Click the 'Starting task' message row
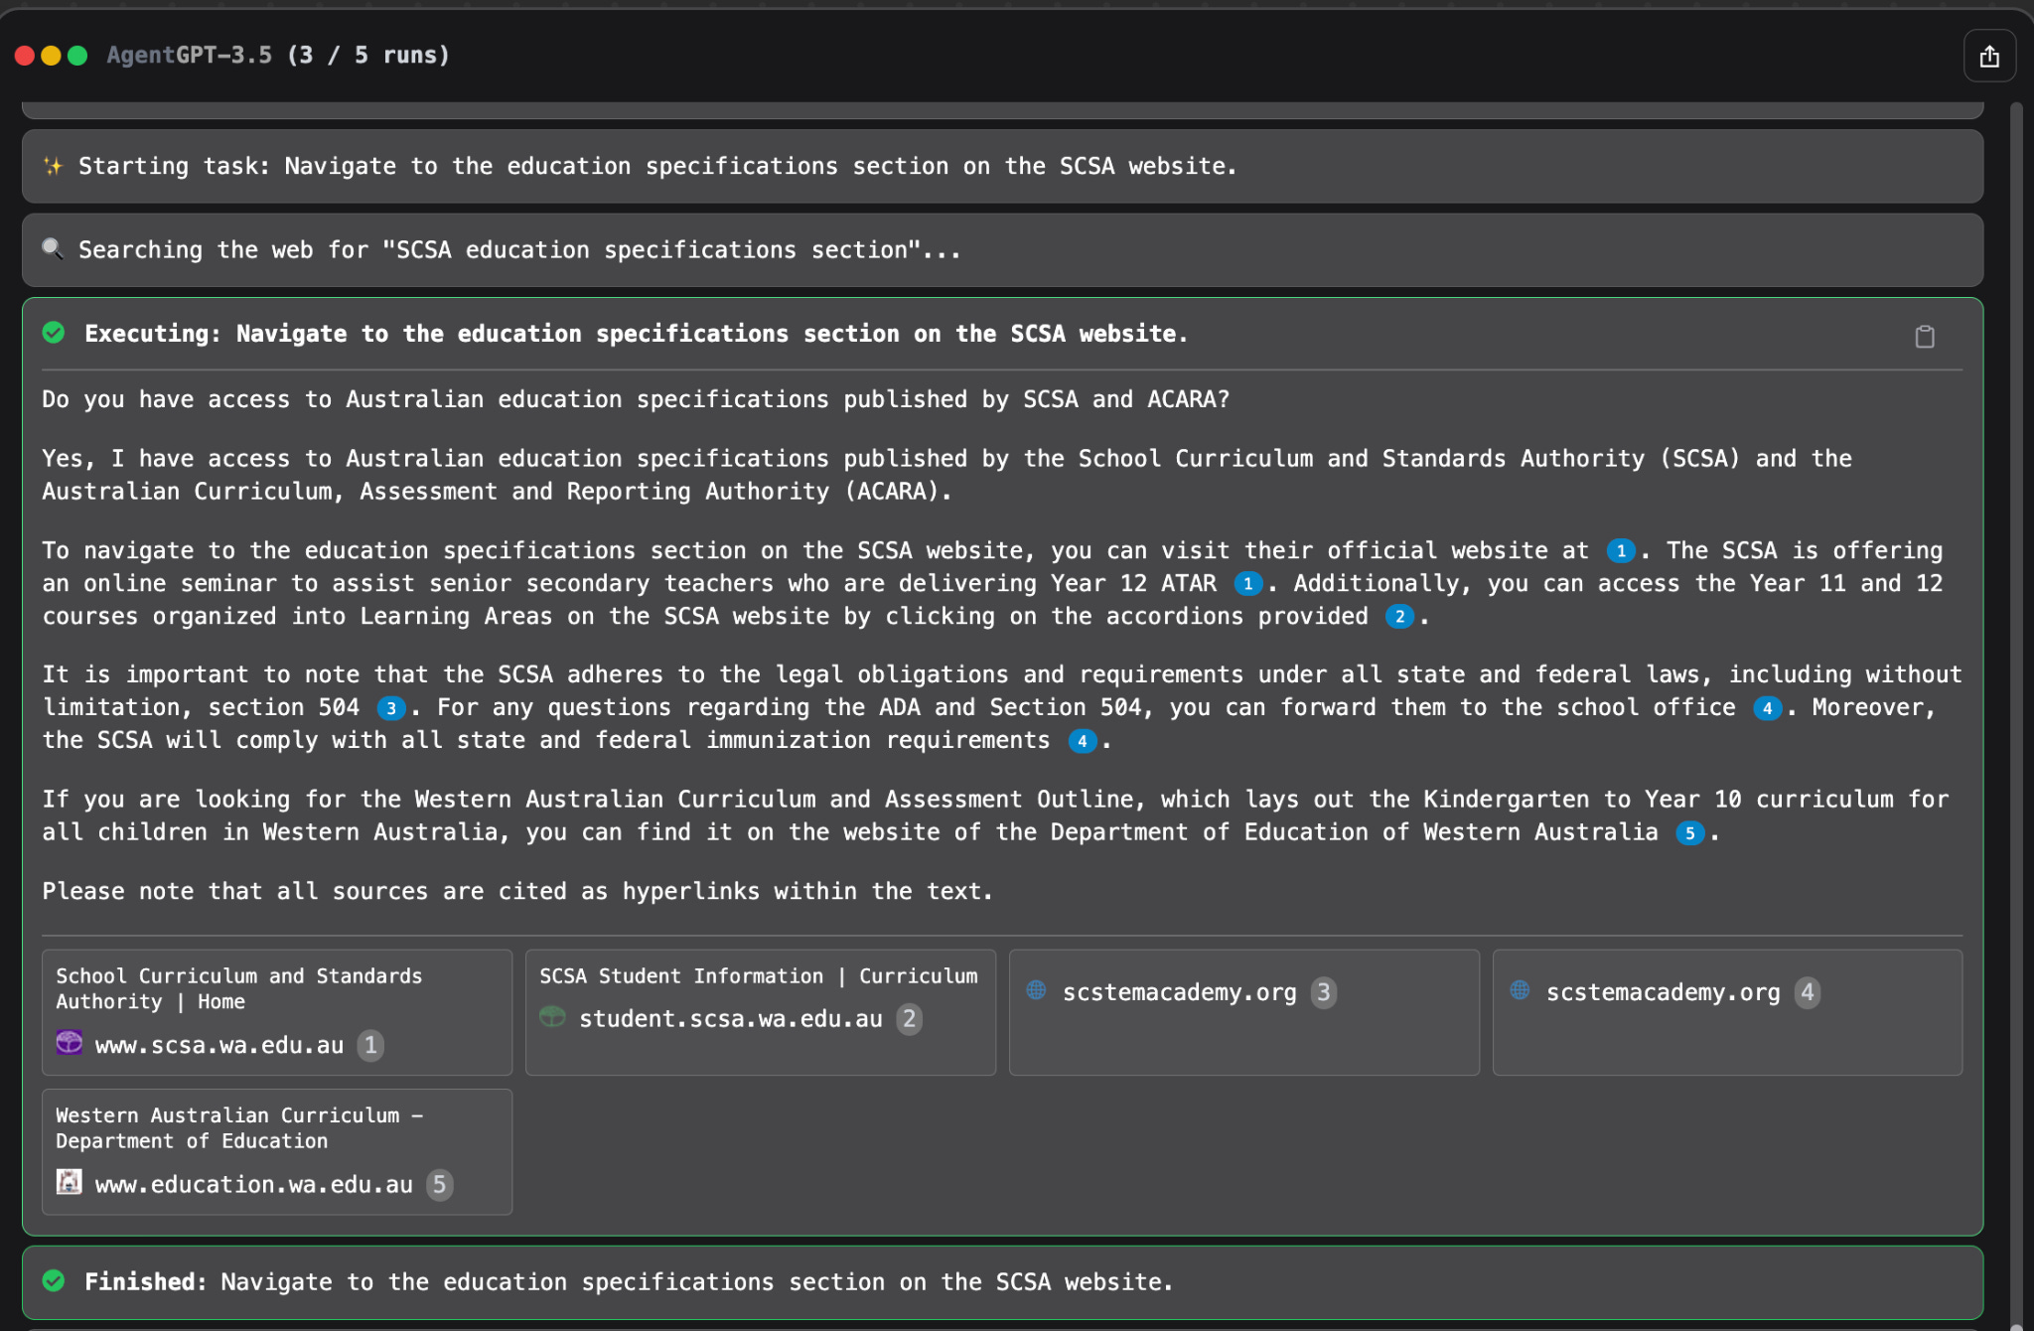This screenshot has height=1331, width=2034. [1003, 166]
